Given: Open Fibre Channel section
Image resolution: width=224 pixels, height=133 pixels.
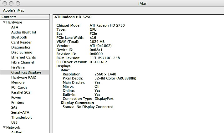Looking at the screenshot, I should 23,62.
